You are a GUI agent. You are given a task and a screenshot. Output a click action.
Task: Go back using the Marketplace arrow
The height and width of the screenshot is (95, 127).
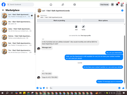(x=3, y=10)
